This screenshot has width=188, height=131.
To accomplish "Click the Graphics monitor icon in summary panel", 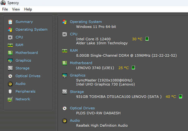I will (65, 76).
